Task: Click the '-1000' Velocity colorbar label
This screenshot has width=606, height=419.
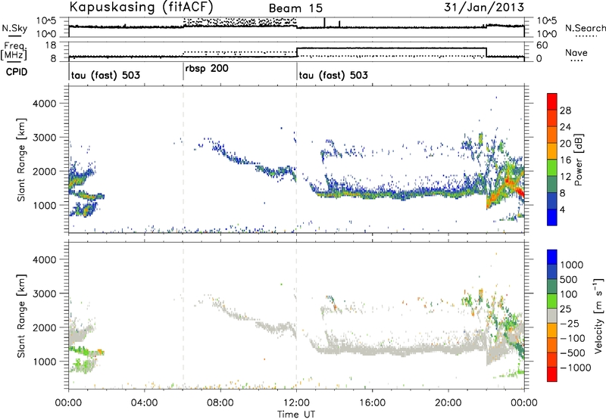Action: pyautogui.click(x=575, y=368)
